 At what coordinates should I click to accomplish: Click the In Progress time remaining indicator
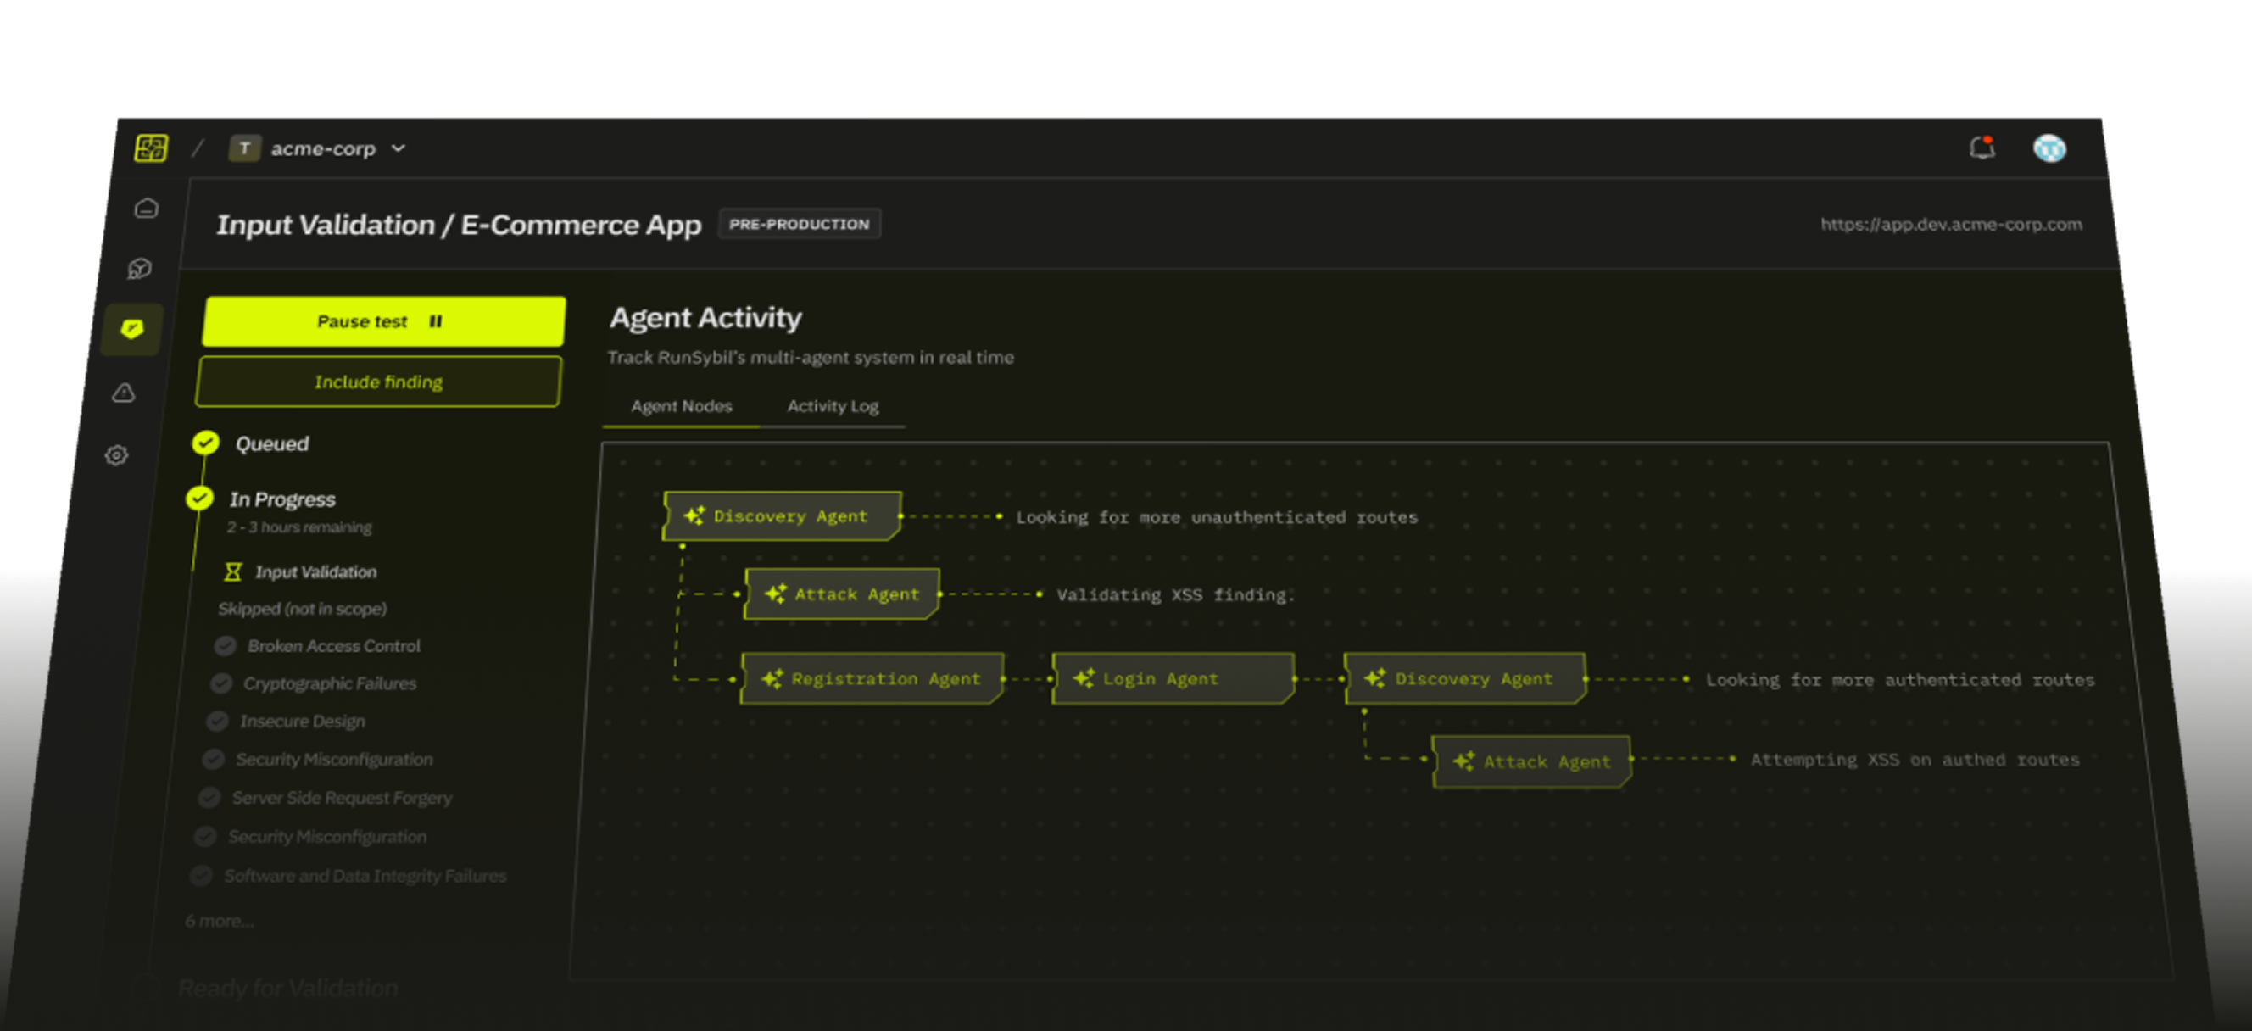[300, 527]
